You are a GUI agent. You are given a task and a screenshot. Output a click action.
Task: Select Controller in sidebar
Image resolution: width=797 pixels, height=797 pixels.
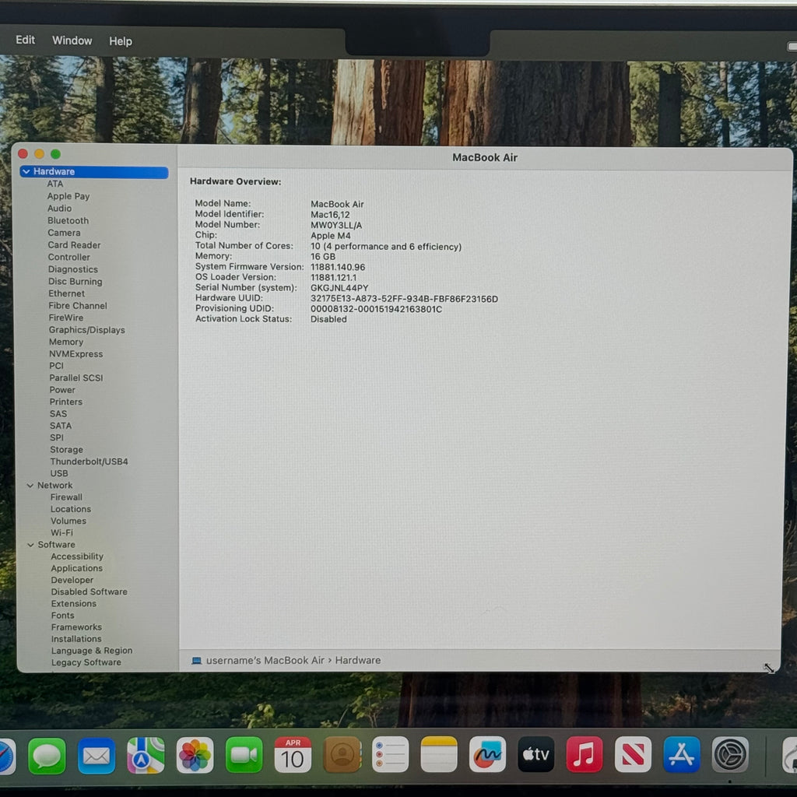(69, 257)
